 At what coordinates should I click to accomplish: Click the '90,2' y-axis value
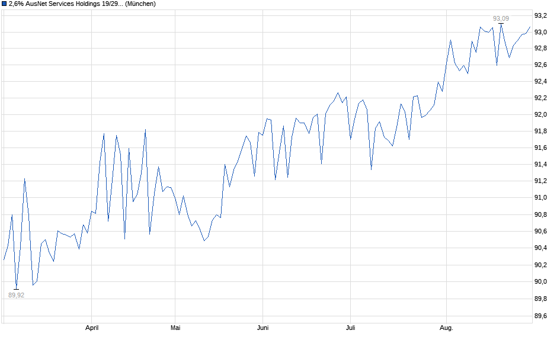[x=540, y=265]
